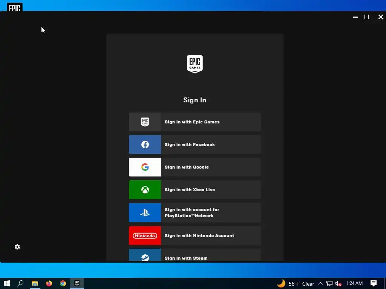The width and height of the screenshot is (386, 289).
Task: Minimize the Epic Games launcher window
Action: [x=355, y=17]
